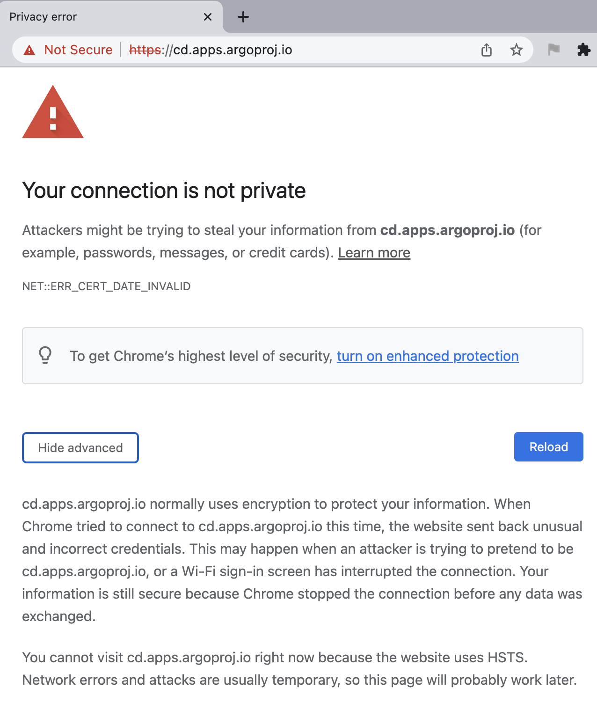Click the bookmark star icon
This screenshot has height=703, width=597.
point(517,50)
